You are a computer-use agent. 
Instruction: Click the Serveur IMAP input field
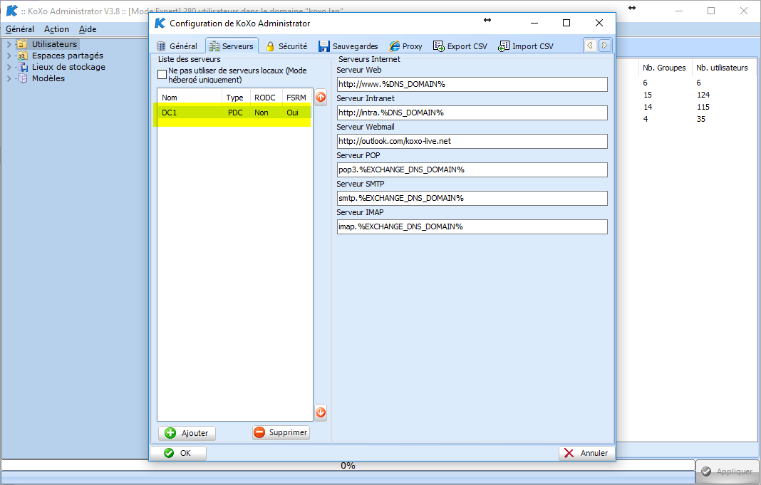pyautogui.click(x=472, y=227)
